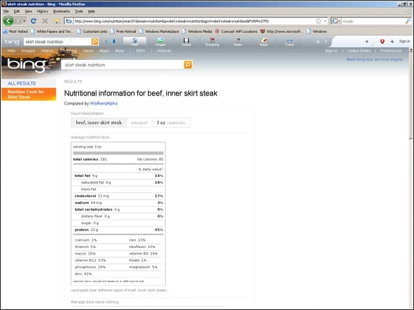Click the '3 oz (ounces)' amount value
Viewport: 414px width, 310px height.
pyautogui.click(x=171, y=123)
